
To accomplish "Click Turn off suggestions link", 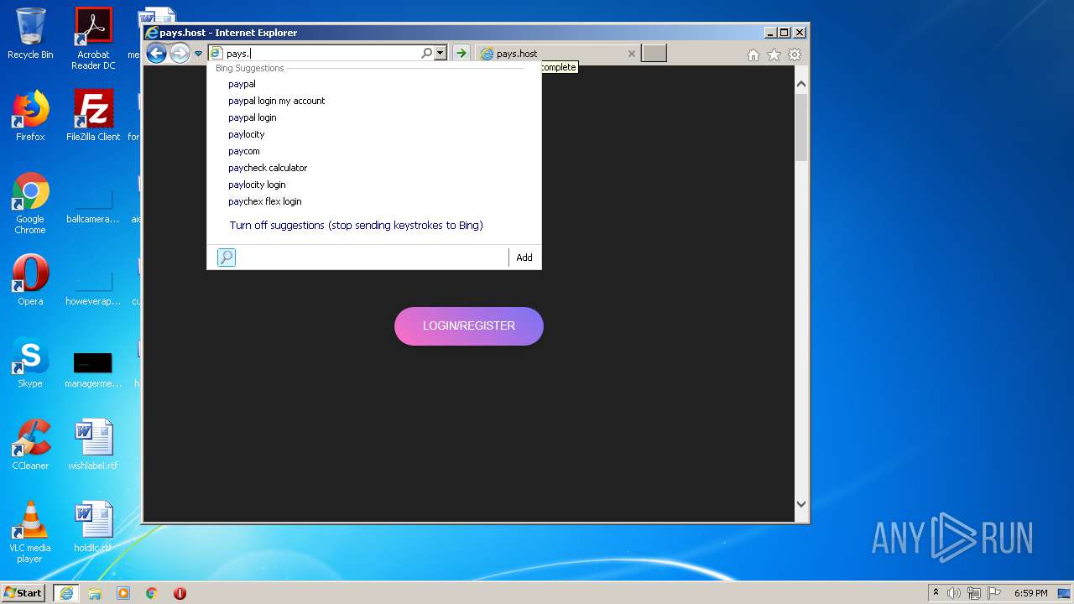I will point(356,225).
